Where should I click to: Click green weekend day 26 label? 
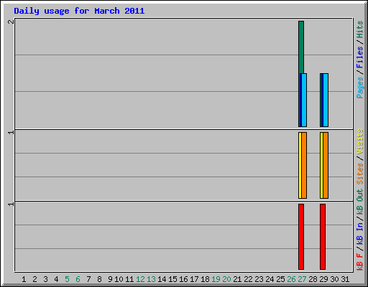pos(291,279)
